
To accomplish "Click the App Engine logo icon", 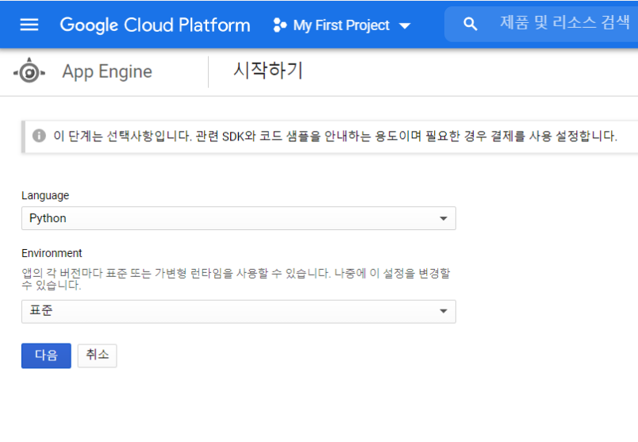I will pos(29,71).
